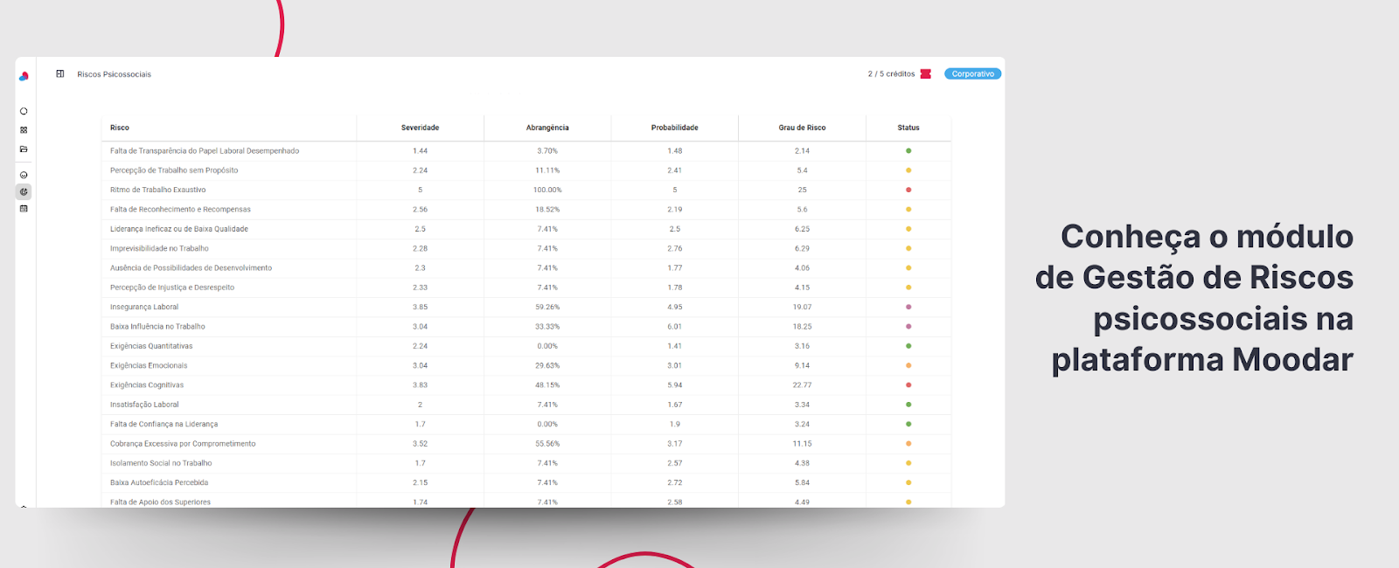Viewport: 1399px width, 568px height.
Task: Open the circle icon in the sidebar
Action: (x=24, y=111)
